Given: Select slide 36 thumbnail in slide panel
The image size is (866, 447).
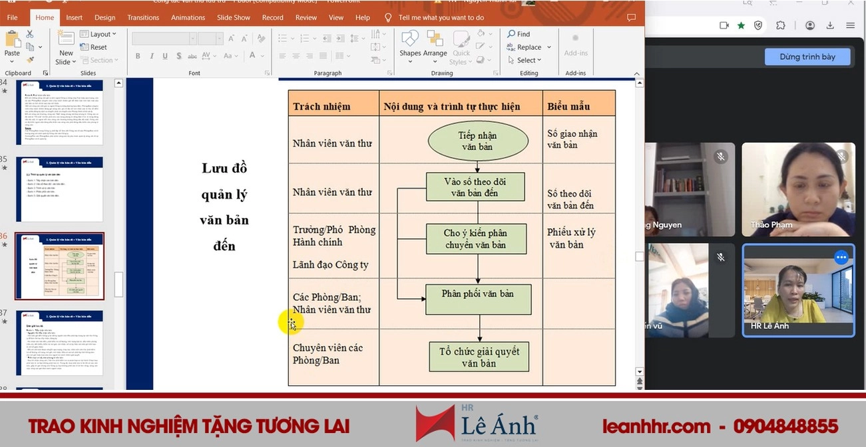Looking at the screenshot, I should 59,266.
